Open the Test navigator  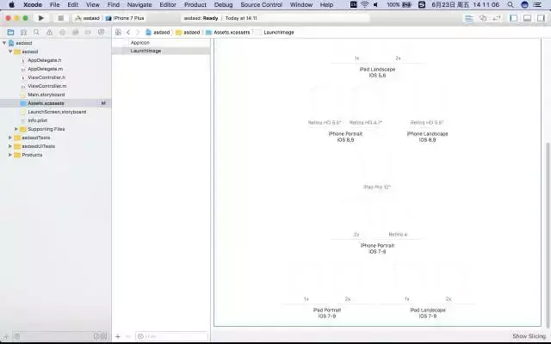(62, 33)
